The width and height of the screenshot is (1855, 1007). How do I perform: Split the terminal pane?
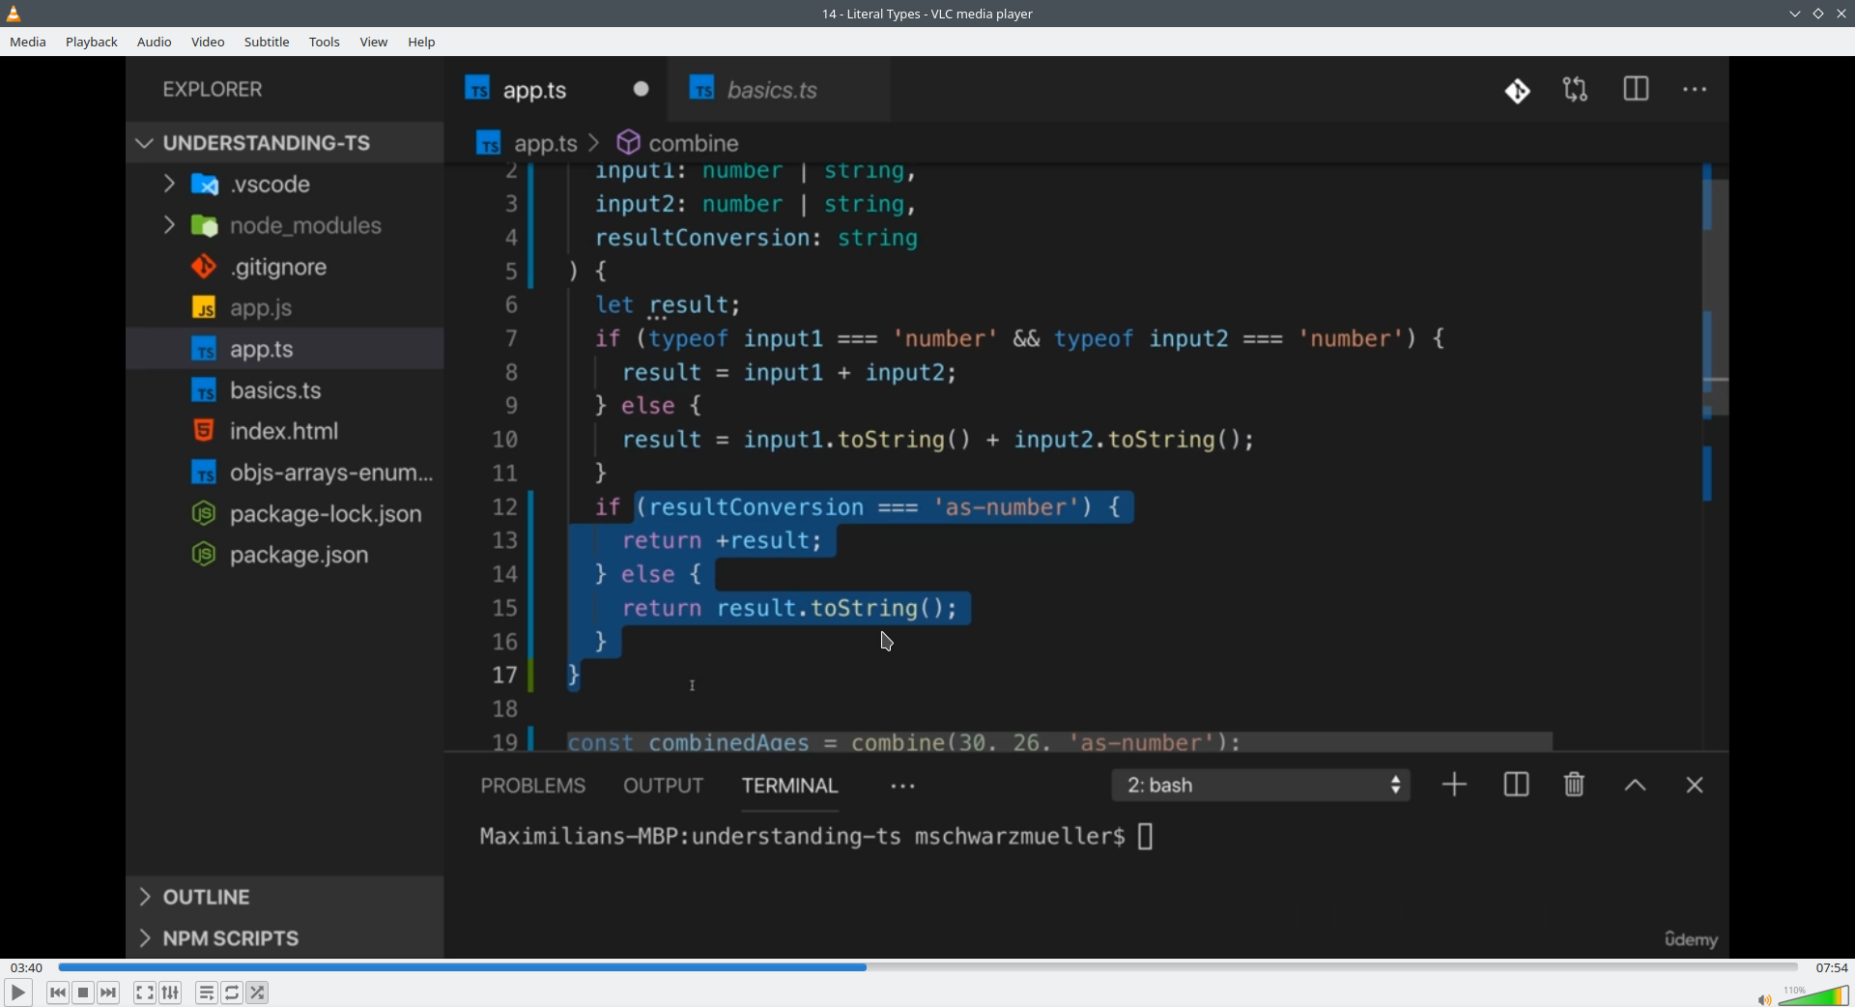pyautogui.click(x=1516, y=785)
